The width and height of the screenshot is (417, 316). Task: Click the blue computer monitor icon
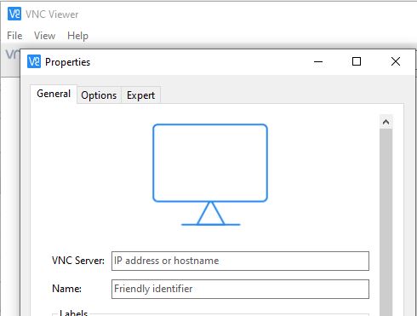[x=210, y=175]
